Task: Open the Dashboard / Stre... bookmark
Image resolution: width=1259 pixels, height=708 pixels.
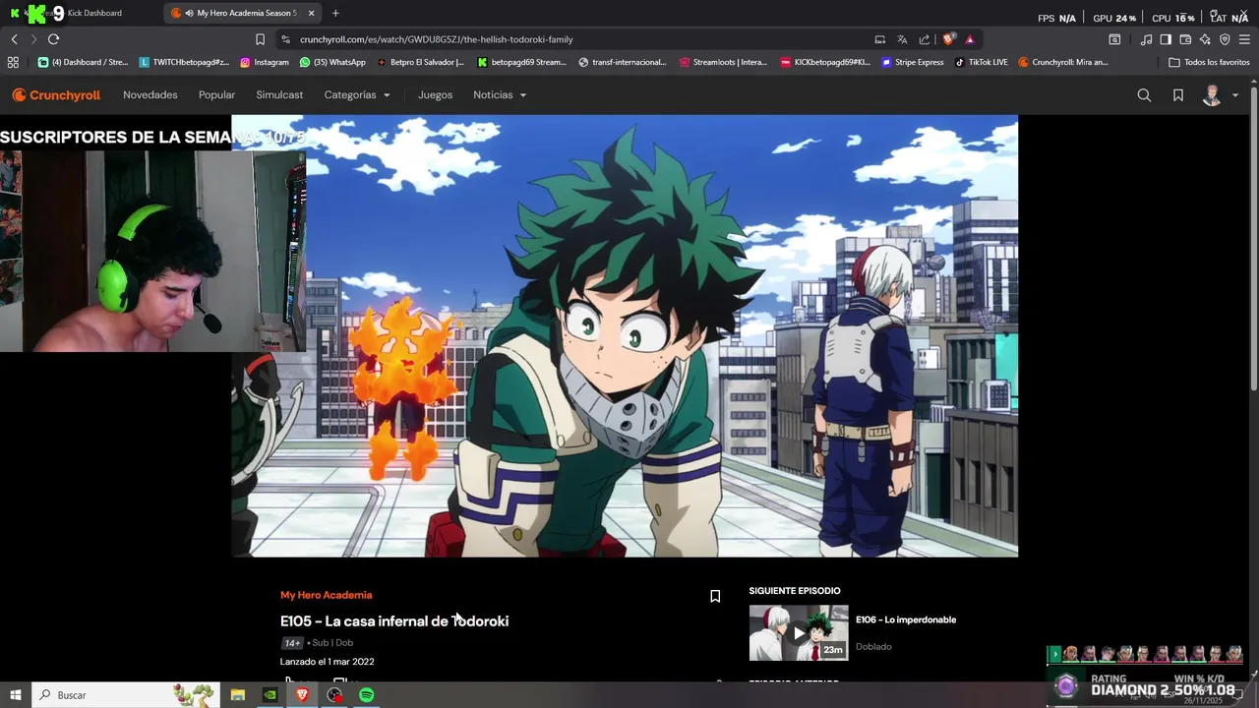Action: click(x=84, y=62)
